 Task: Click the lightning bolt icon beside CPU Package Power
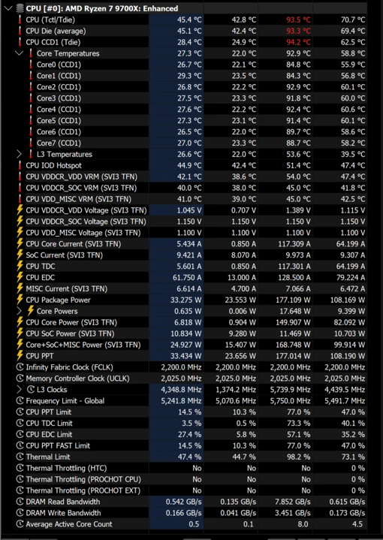point(20,300)
